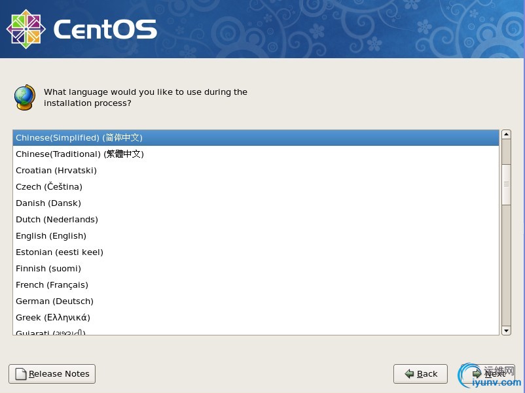Image resolution: width=525 pixels, height=393 pixels.
Task: Click the globe icon beside the question
Action: click(x=25, y=97)
